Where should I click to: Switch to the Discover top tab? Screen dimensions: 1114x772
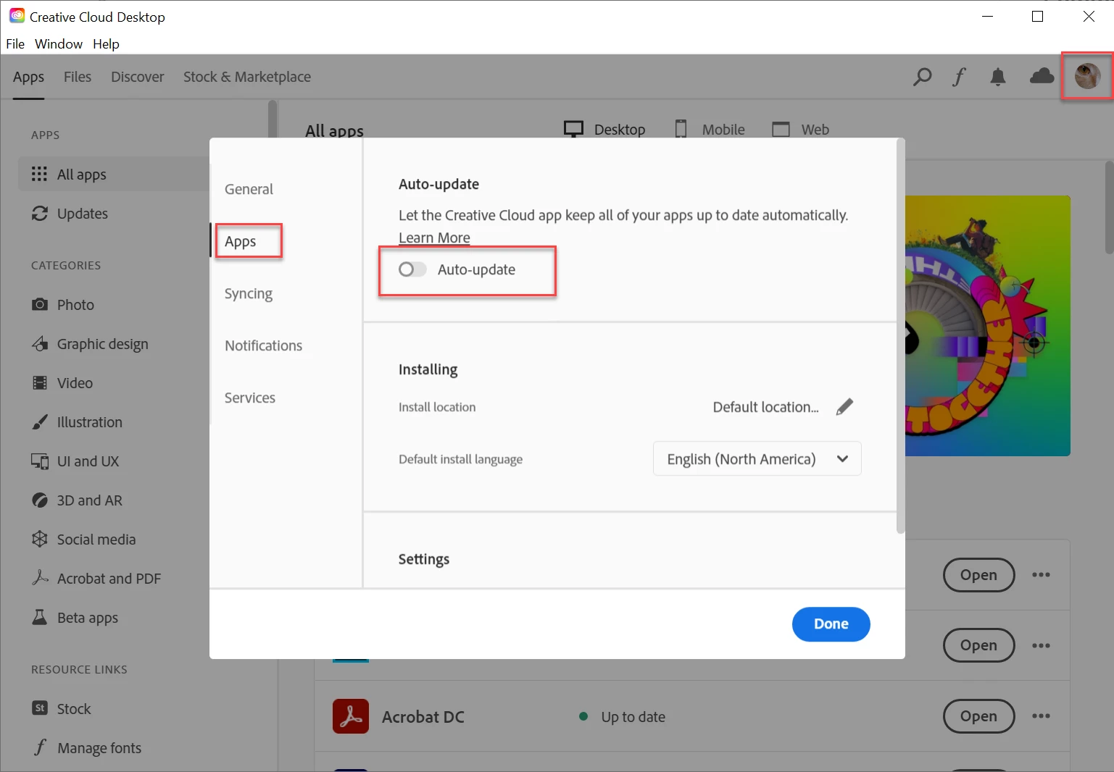[138, 77]
